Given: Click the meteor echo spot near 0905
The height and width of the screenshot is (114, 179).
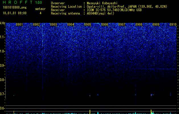Looking at the screenshot, I should 90,95.
